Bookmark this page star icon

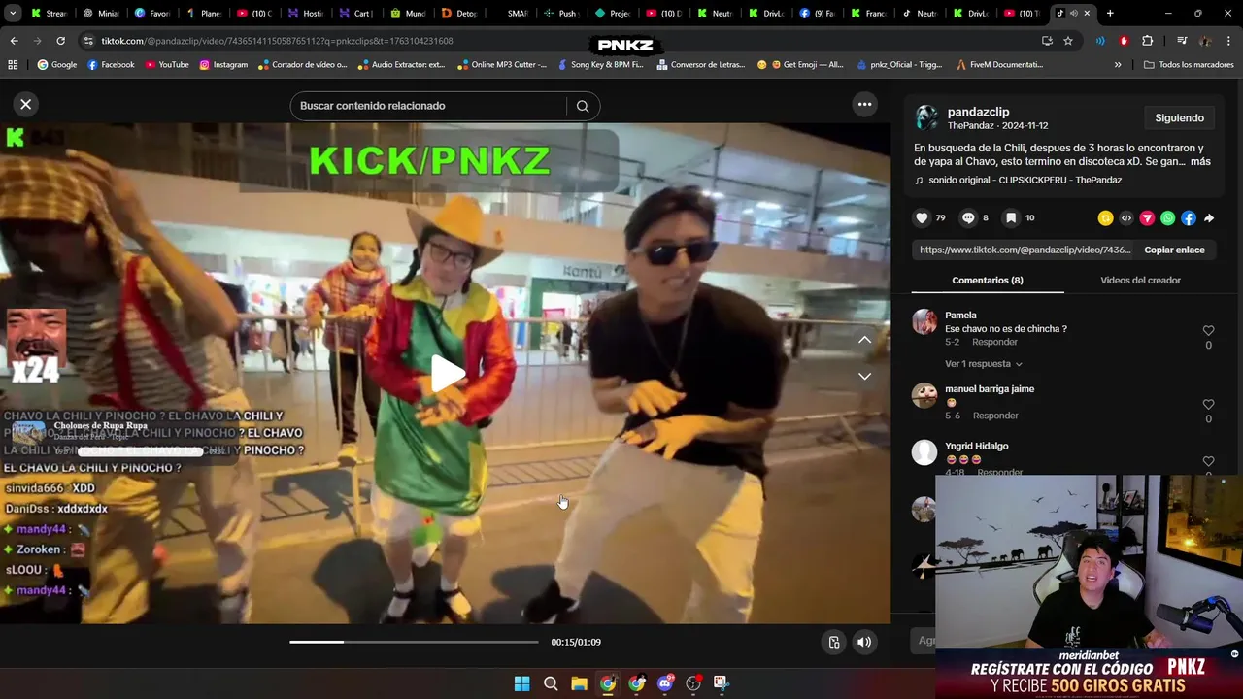coord(1068,41)
